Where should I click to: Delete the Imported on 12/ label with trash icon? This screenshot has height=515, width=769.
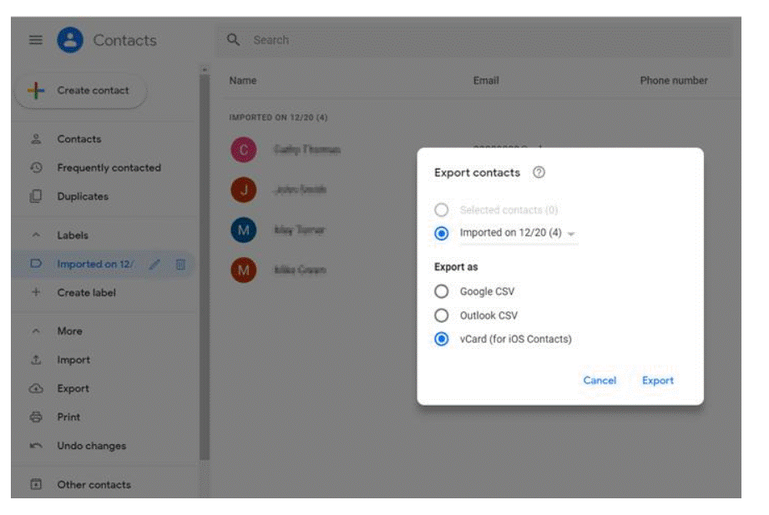[180, 265]
